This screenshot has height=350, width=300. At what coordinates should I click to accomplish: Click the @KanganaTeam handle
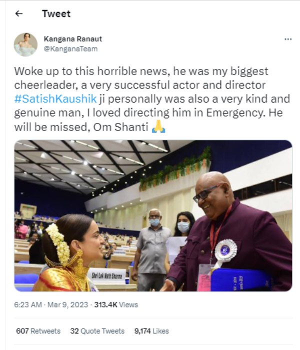[70, 48]
